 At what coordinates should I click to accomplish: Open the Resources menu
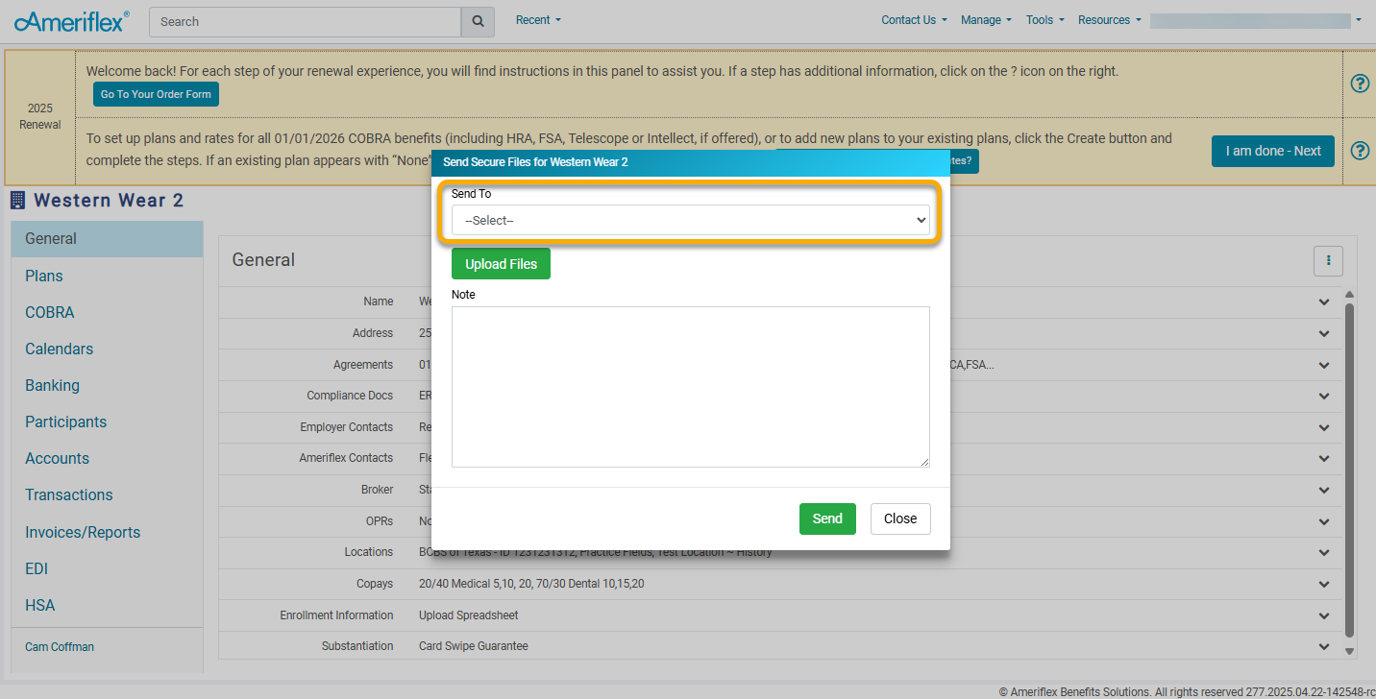pyautogui.click(x=1109, y=20)
